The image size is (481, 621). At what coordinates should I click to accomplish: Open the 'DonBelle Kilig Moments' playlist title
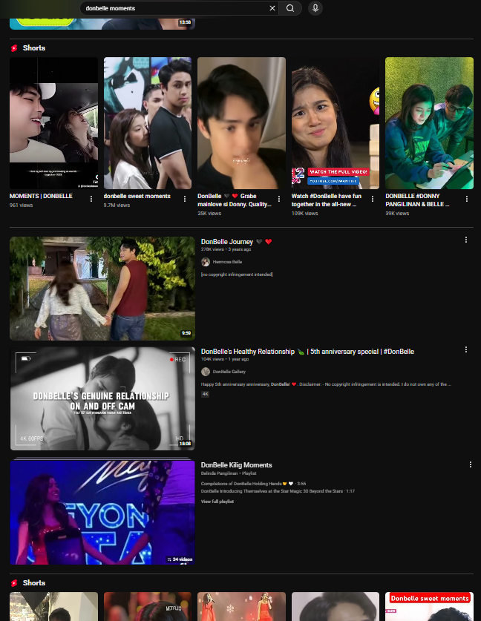[x=236, y=465]
